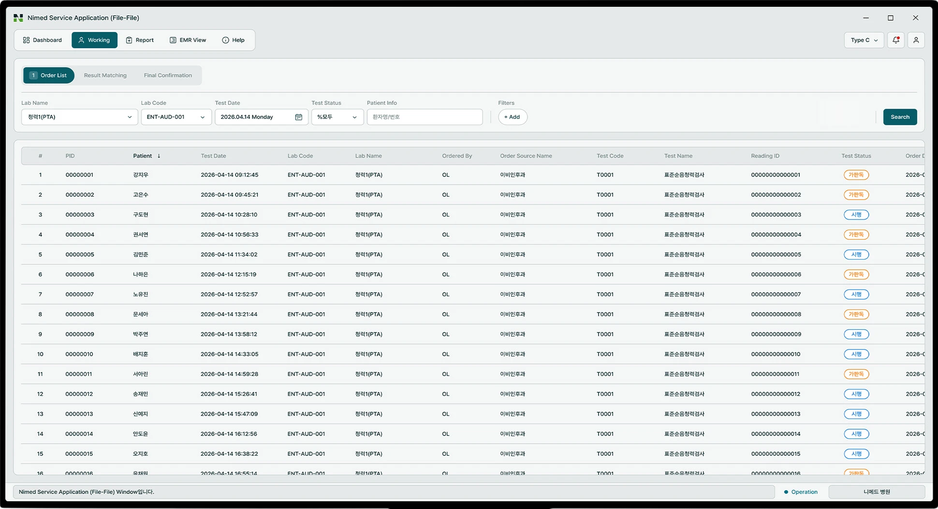Open the notifications bell icon
Viewport: 938px width, 509px height.
tap(896, 40)
